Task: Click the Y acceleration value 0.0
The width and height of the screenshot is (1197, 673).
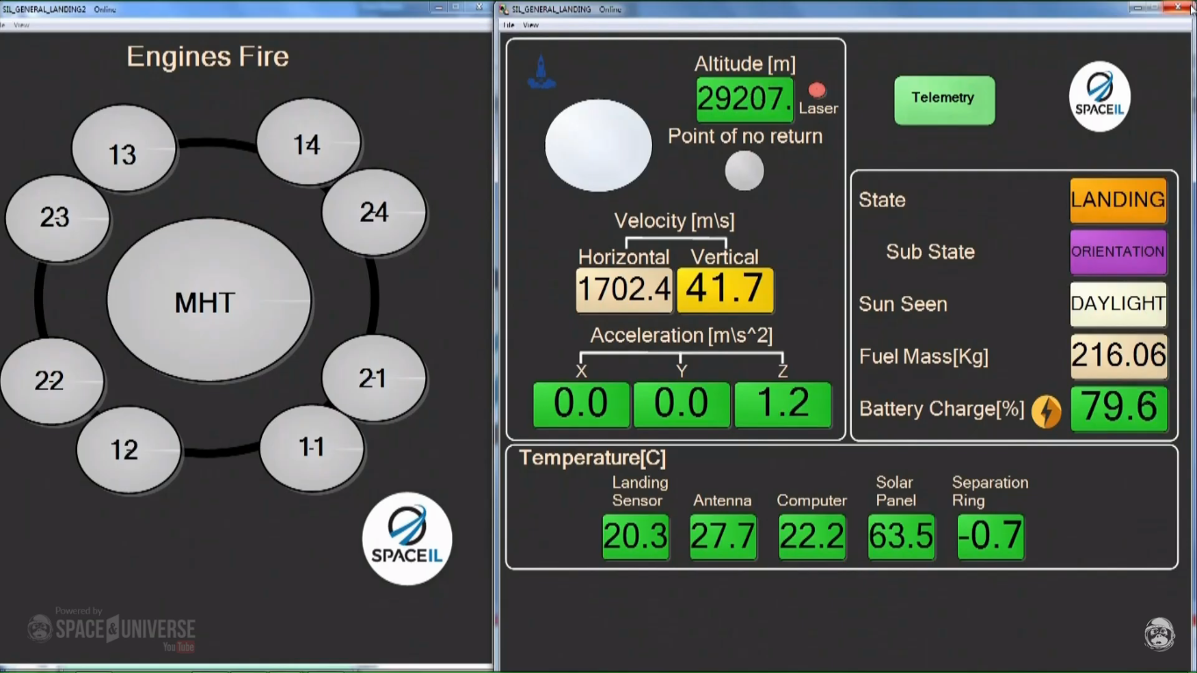Action: click(682, 405)
